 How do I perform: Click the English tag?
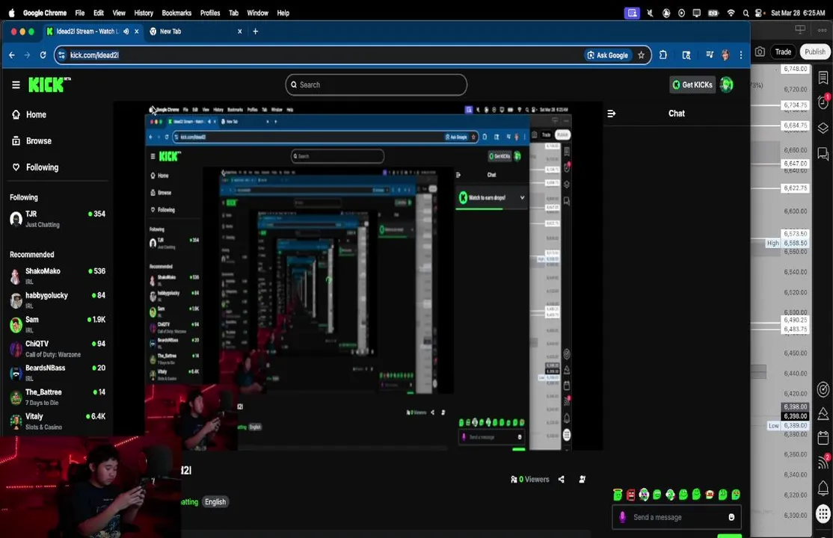pos(215,502)
